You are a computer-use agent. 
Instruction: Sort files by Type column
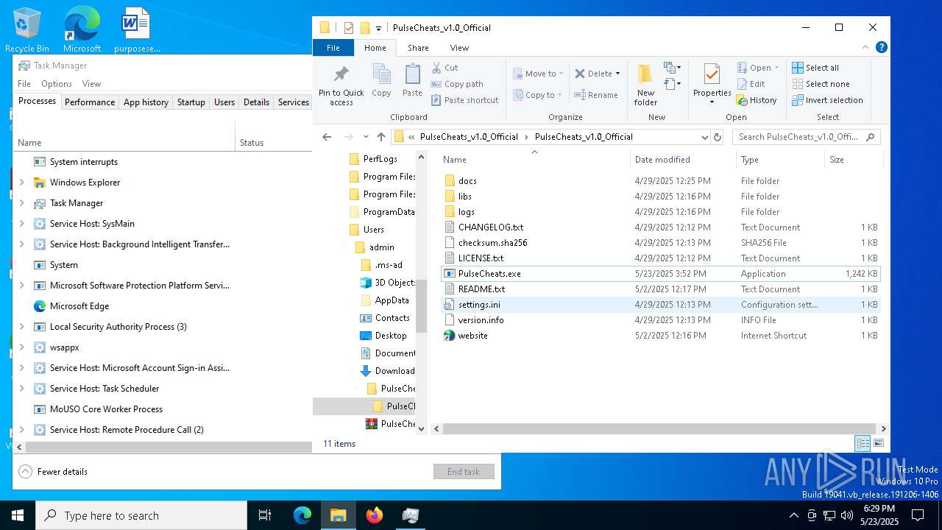coord(779,160)
